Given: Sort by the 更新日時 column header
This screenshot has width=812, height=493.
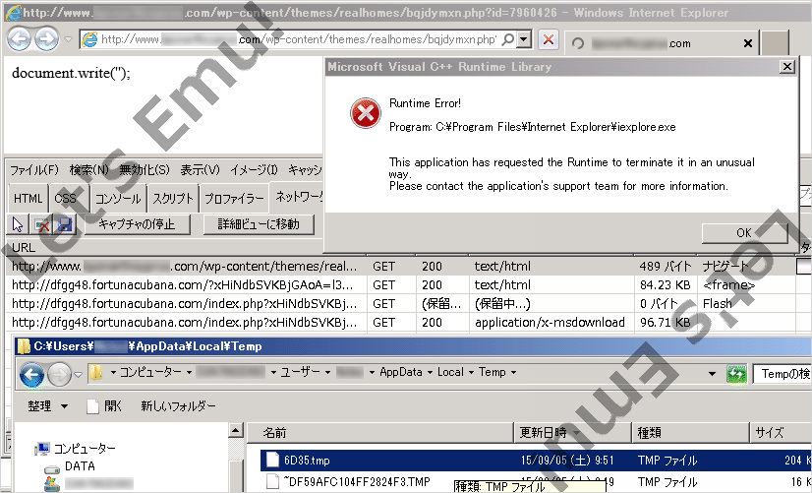Looking at the screenshot, I should click(573, 432).
